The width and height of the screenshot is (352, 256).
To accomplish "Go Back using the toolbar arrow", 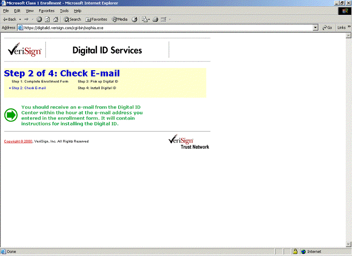I will pos(10,19).
